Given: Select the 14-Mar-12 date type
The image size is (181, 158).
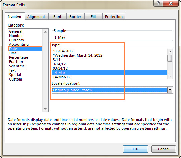Looking at the screenshot, I should pos(62,77).
